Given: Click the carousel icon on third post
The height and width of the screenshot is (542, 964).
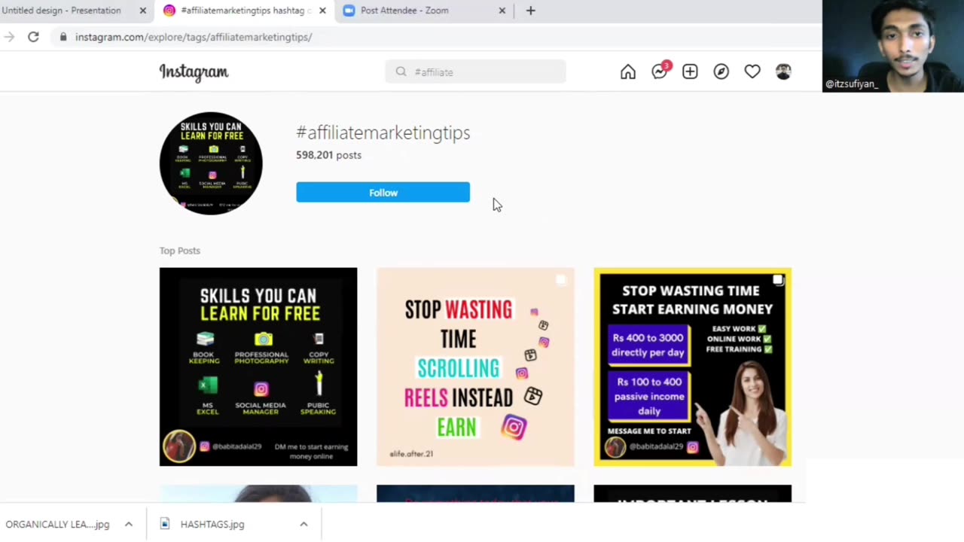Looking at the screenshot, I should (x=778, y=280).
